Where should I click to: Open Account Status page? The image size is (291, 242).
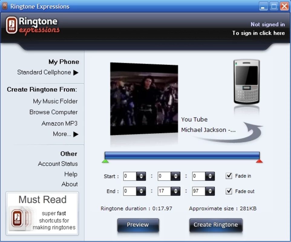pyautogui.click(x=58, y=164)
